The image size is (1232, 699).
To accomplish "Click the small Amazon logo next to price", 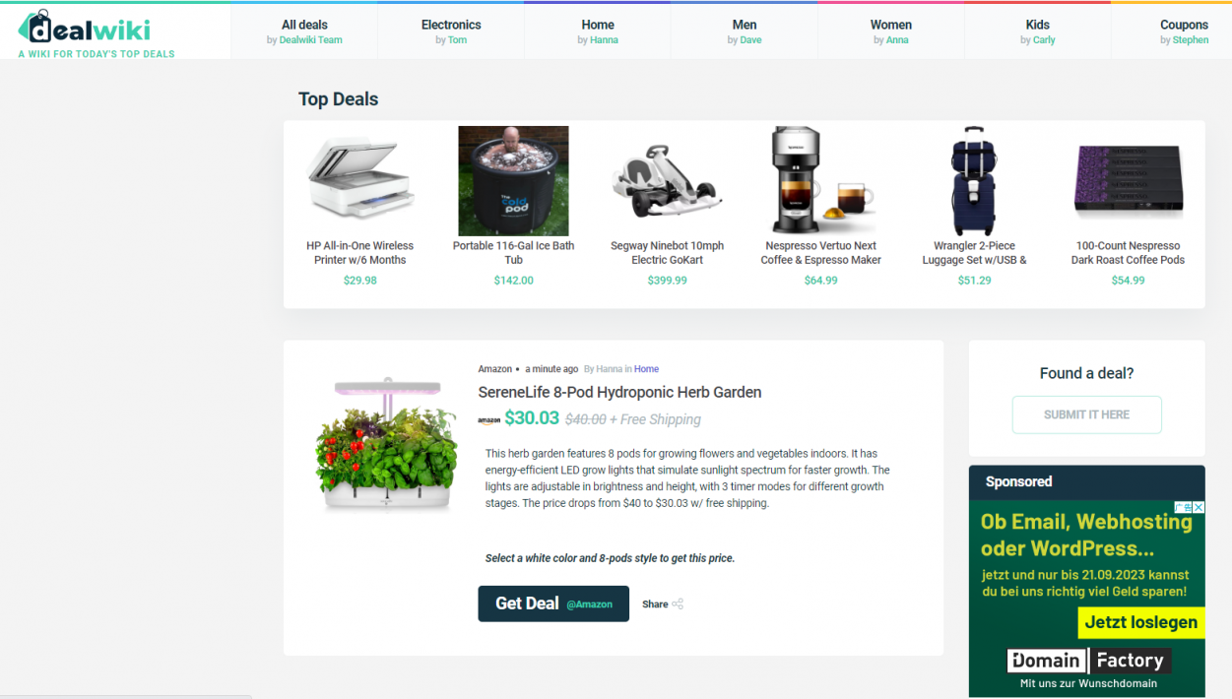I will 489,420.
